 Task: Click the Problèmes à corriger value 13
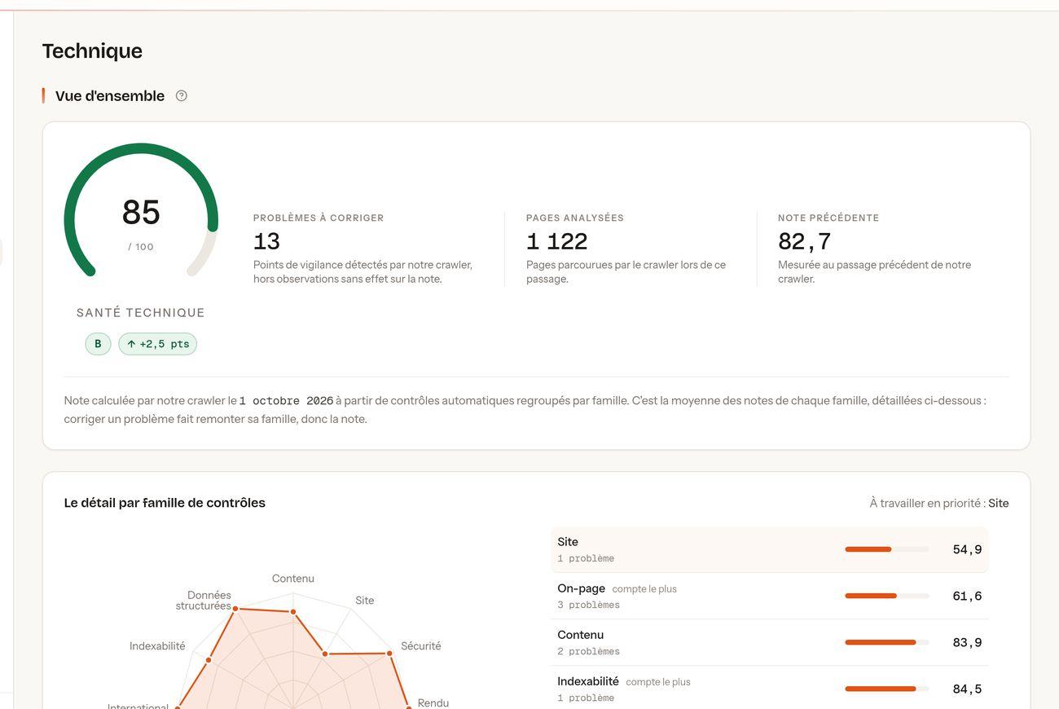pos(266,241)
